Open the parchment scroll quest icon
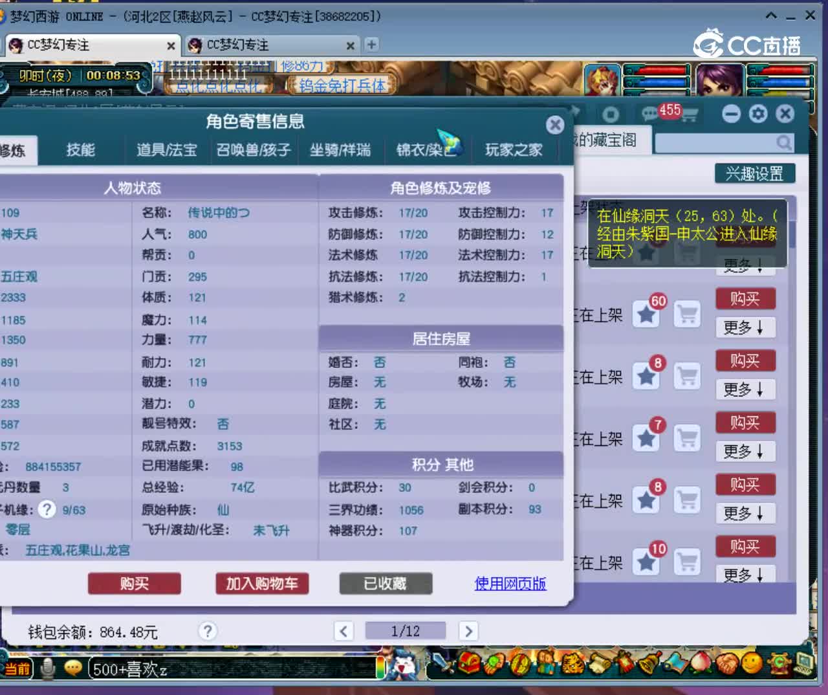The image size is (828, 695). click(600, 663)
